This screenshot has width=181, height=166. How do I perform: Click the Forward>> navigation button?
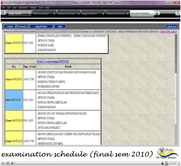(22, 26)
